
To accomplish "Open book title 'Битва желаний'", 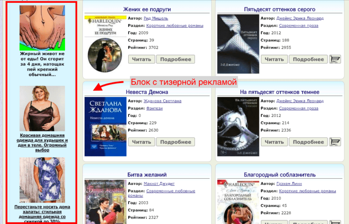I will click(x=147, y=175).
